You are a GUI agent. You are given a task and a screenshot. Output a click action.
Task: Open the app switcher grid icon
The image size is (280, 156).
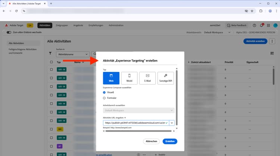[268, 25]
